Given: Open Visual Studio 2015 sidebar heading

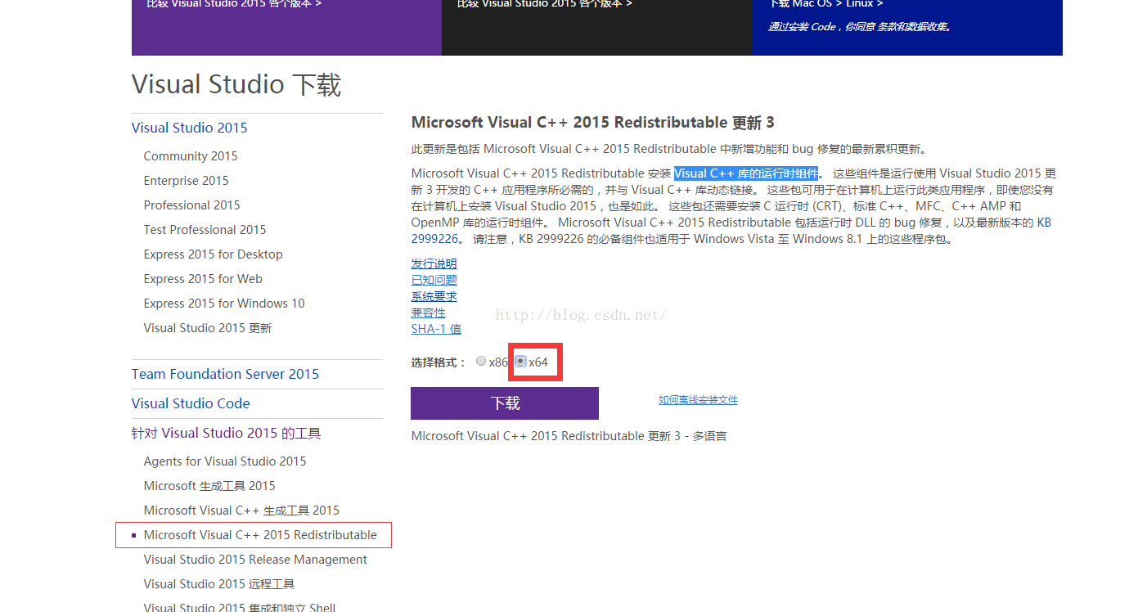Looking at the screenshot, I should click(189, 128).
